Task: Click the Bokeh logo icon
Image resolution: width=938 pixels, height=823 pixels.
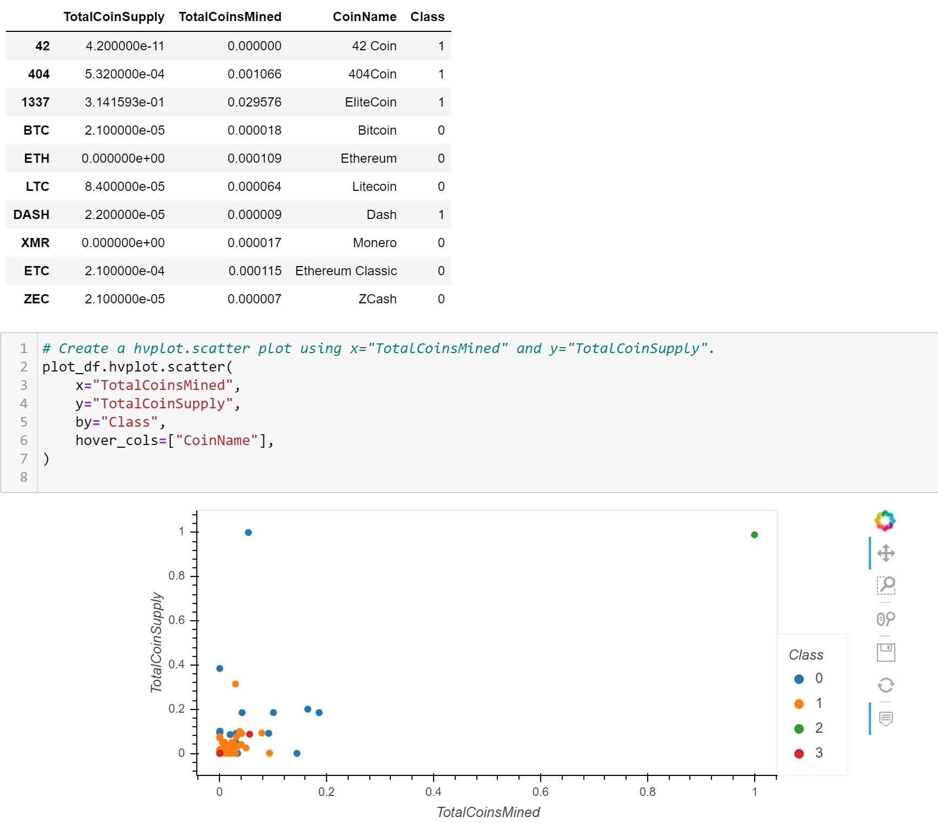Action: 885,521
